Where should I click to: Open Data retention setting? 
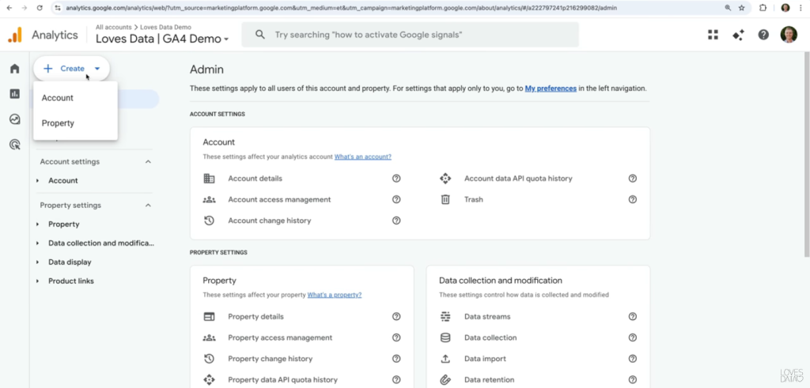pyautogui.click(x=489, y=380)
